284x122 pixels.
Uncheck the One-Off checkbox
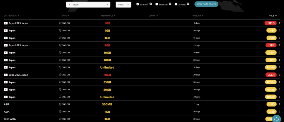point(138,4)
